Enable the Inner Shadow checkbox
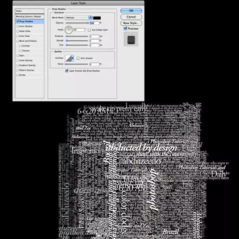 click(18, 26)
